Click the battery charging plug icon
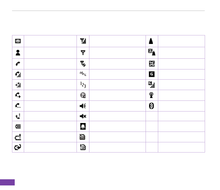Image resolution: width=220 pixels, height=190 pixels. [x=18, y=147]
